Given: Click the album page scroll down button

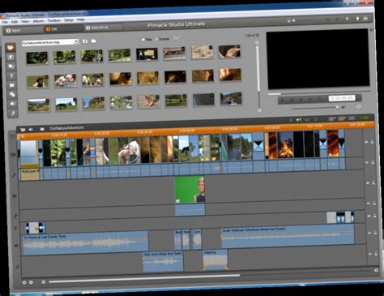Looking at the screenshot, I should pos(259,110).
